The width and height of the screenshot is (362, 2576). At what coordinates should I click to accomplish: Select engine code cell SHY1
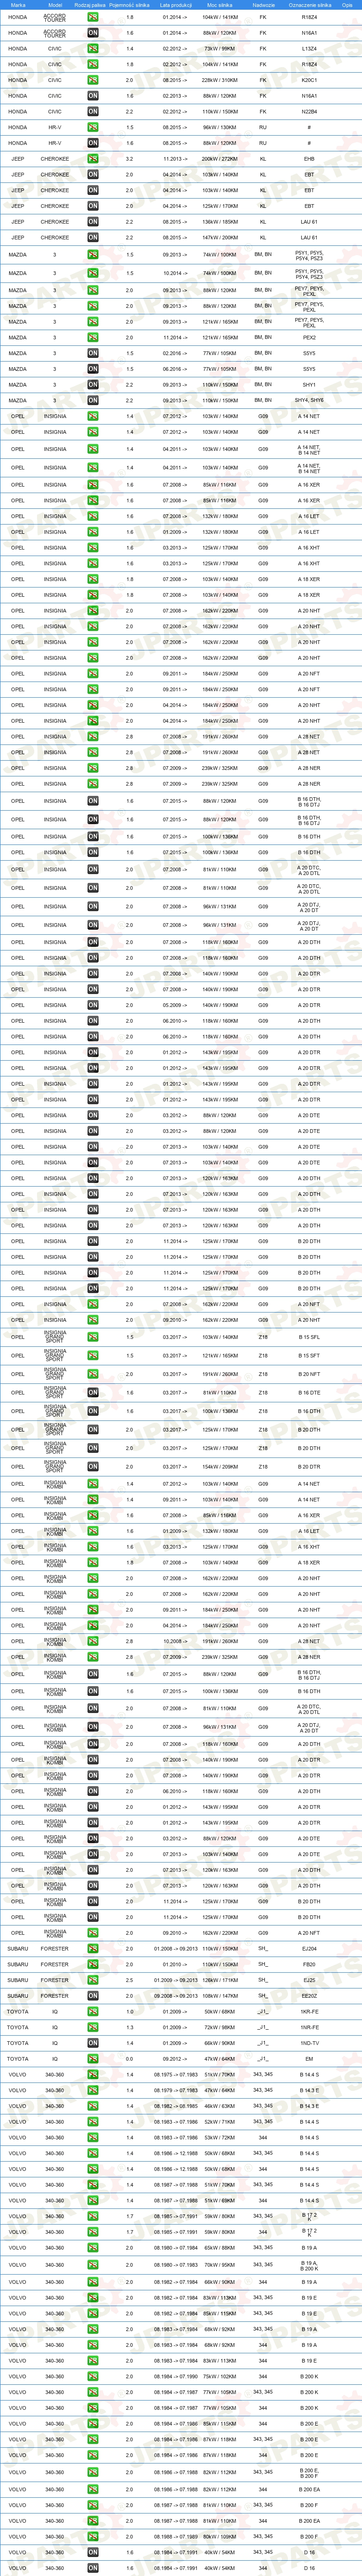tap(309, 385)
